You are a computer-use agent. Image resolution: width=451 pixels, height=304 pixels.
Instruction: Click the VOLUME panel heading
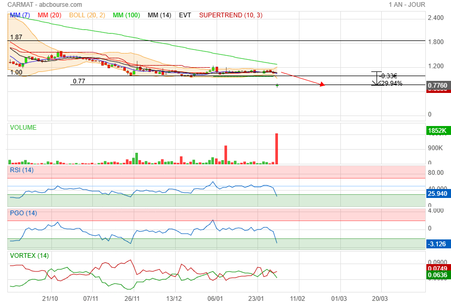(x=24, y=127)
